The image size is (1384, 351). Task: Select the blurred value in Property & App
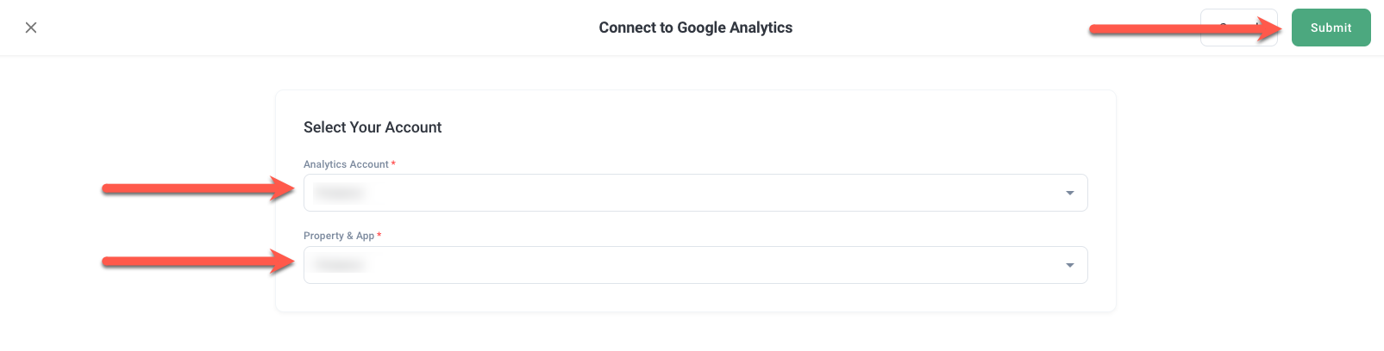click(339, 265)
